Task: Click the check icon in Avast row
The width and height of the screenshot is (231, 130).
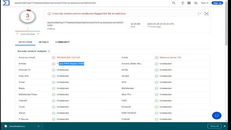Action: tap(53, 82)
